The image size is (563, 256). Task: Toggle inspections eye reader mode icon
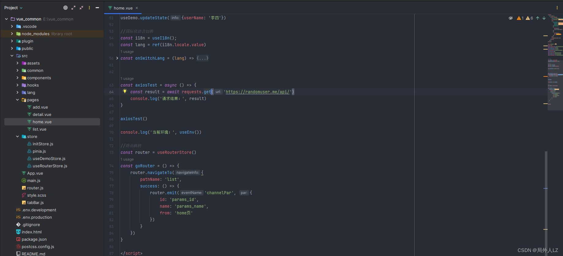click(x=511, y=18)
